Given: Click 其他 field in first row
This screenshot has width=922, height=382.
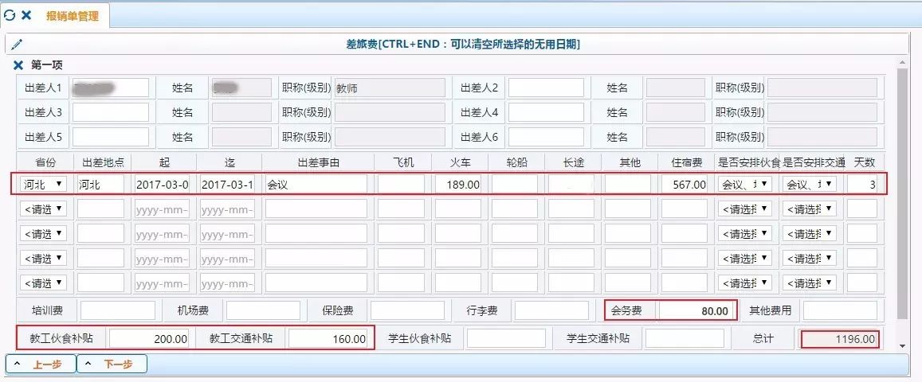Looking at the screenshot, I should click(x=628, y=185).
